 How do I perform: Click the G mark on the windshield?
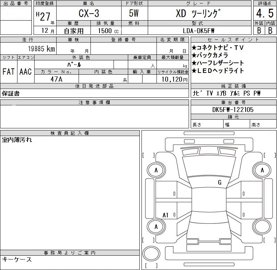point(219,182)
